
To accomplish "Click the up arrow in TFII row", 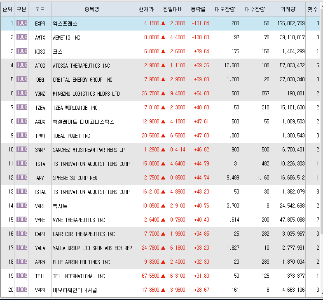I will (x=163, y=276).
